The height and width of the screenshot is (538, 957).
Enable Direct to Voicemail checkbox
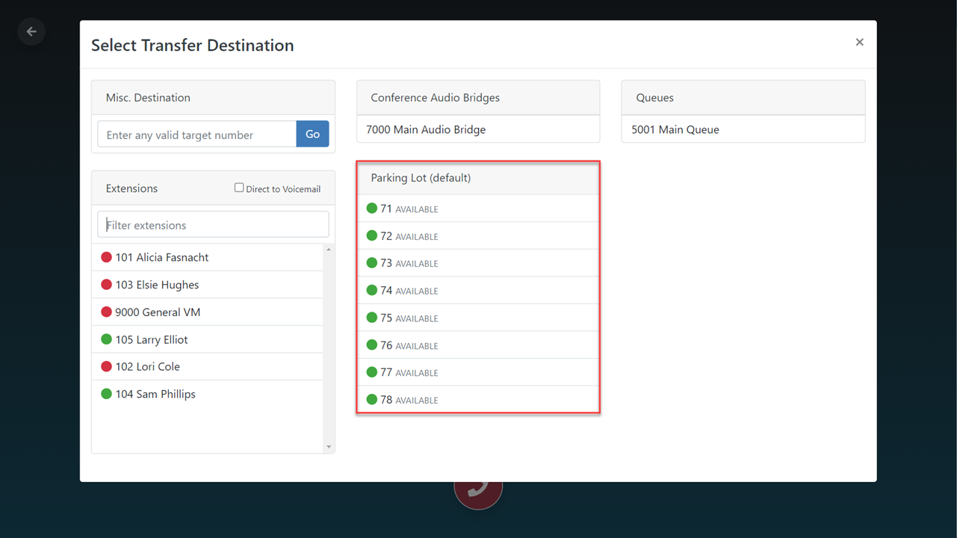[x=239, y=188]
